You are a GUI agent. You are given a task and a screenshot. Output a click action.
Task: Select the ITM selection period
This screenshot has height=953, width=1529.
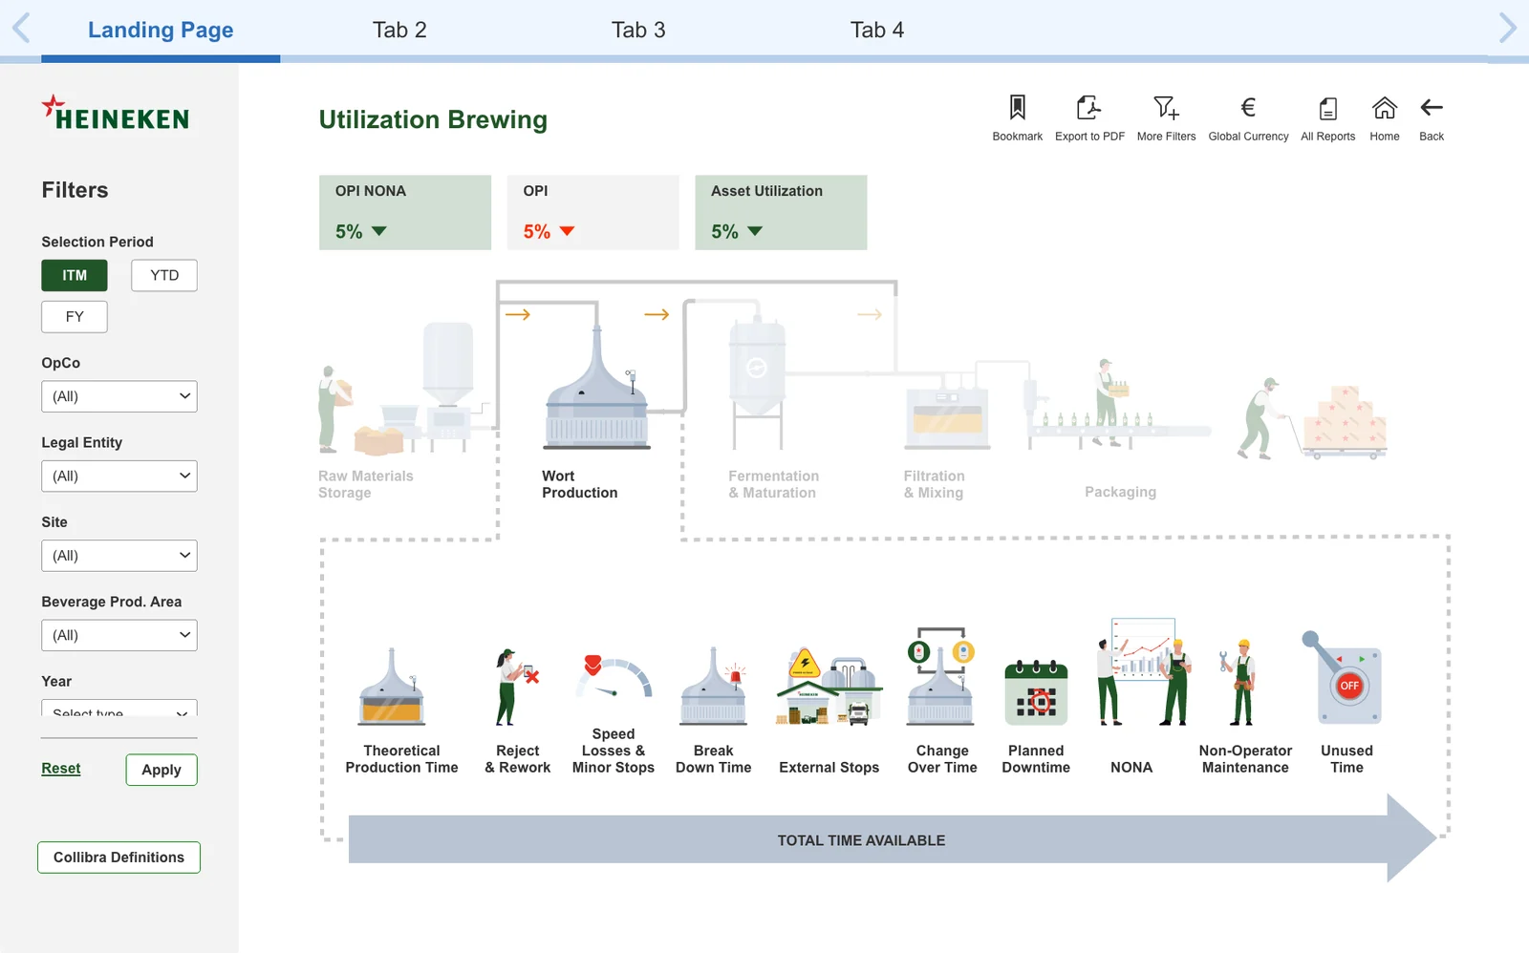tap(75, 275)
